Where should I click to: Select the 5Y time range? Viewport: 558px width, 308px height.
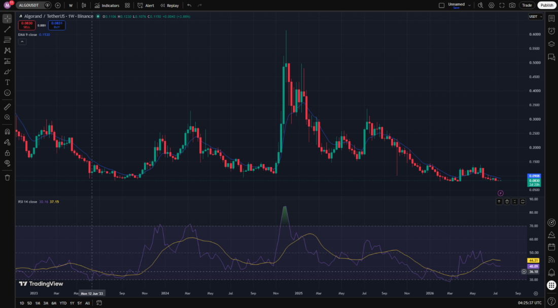80,303
